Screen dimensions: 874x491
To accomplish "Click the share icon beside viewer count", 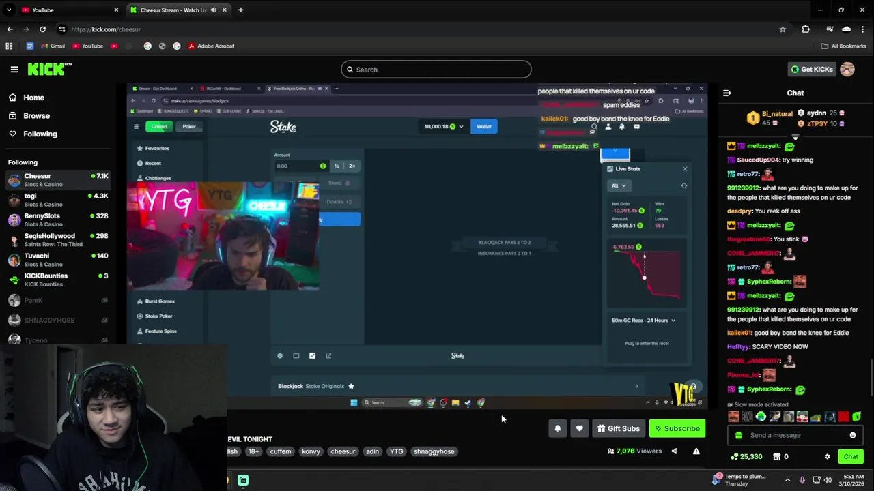I will tap(675, 451).
